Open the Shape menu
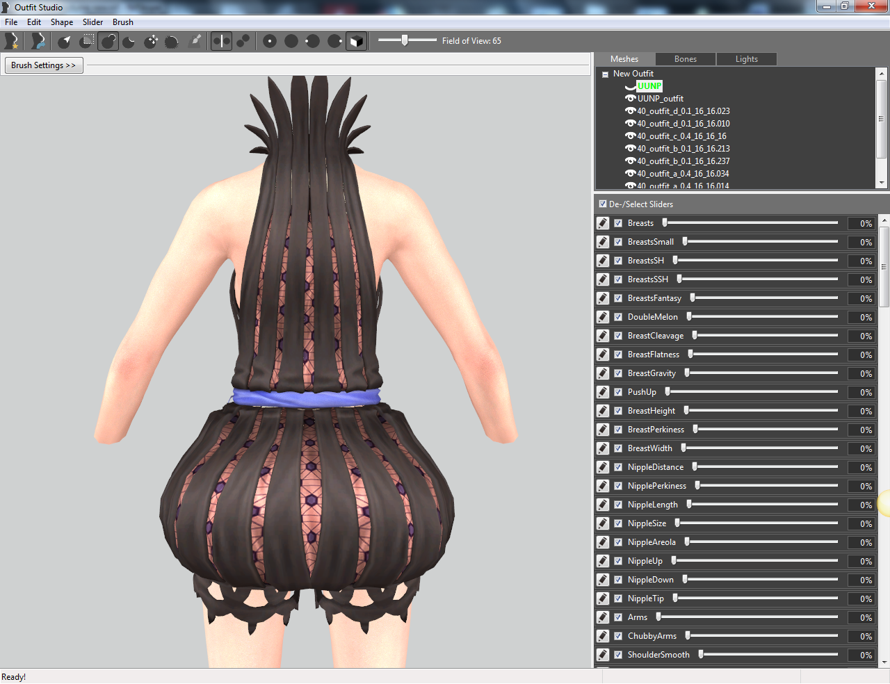Image resolution: width=890 pixels, height=684 pixels. (x=62, y=22)
